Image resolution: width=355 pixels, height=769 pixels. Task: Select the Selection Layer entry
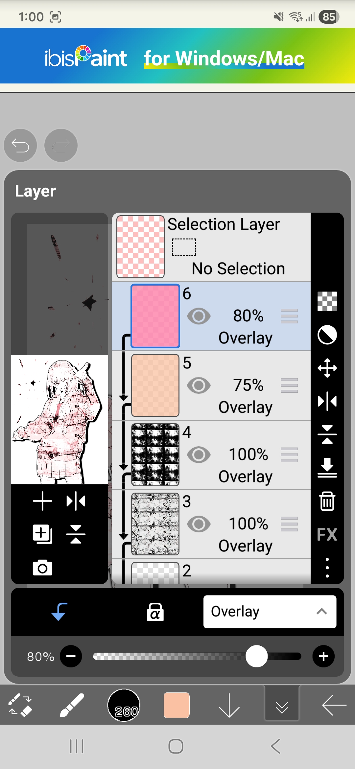[211, 247]
